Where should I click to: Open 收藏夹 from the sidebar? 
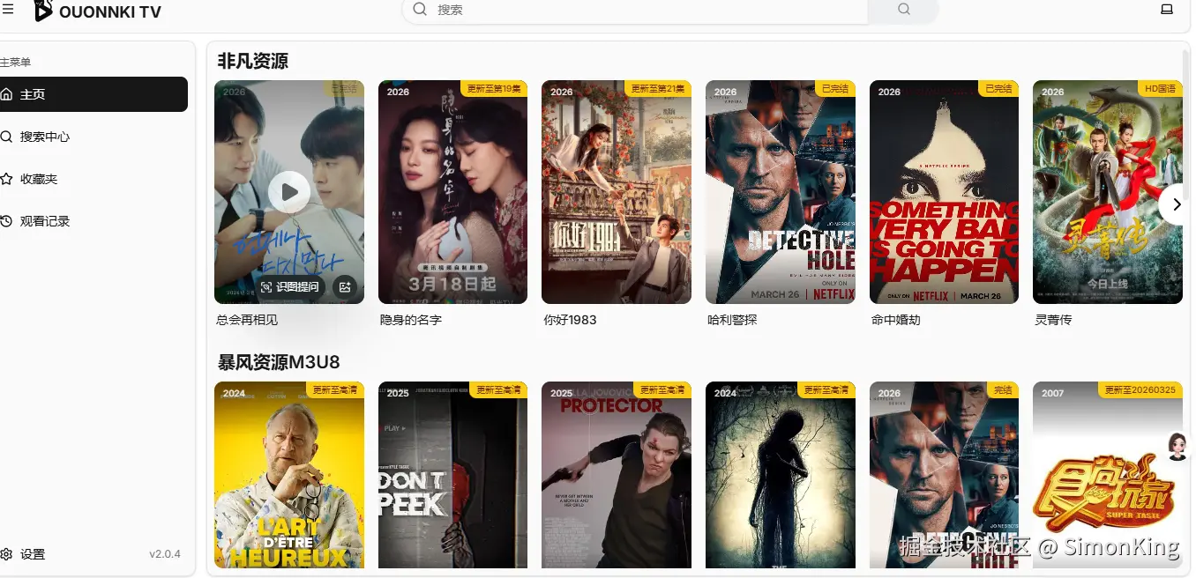(93, 179)
